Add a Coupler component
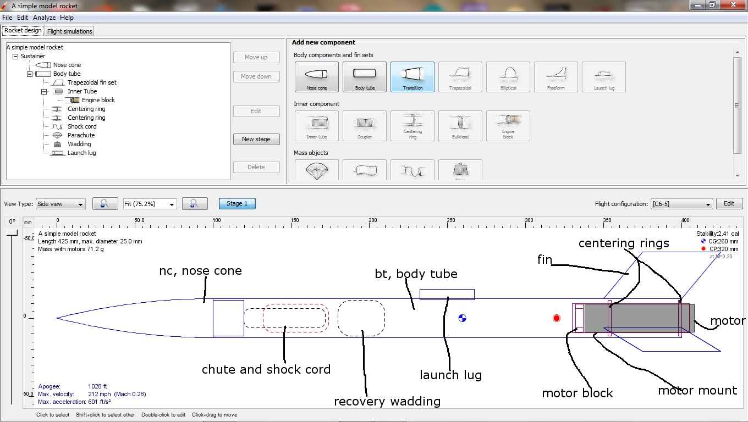 pos(365,126)
